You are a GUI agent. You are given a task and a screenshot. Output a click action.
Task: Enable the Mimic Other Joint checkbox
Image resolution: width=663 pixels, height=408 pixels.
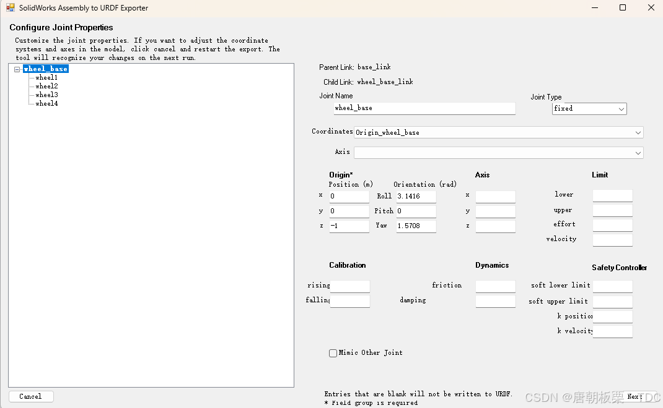(x=333, y=353)
